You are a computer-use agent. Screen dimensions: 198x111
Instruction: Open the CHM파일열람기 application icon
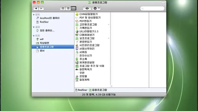[77, 14]
